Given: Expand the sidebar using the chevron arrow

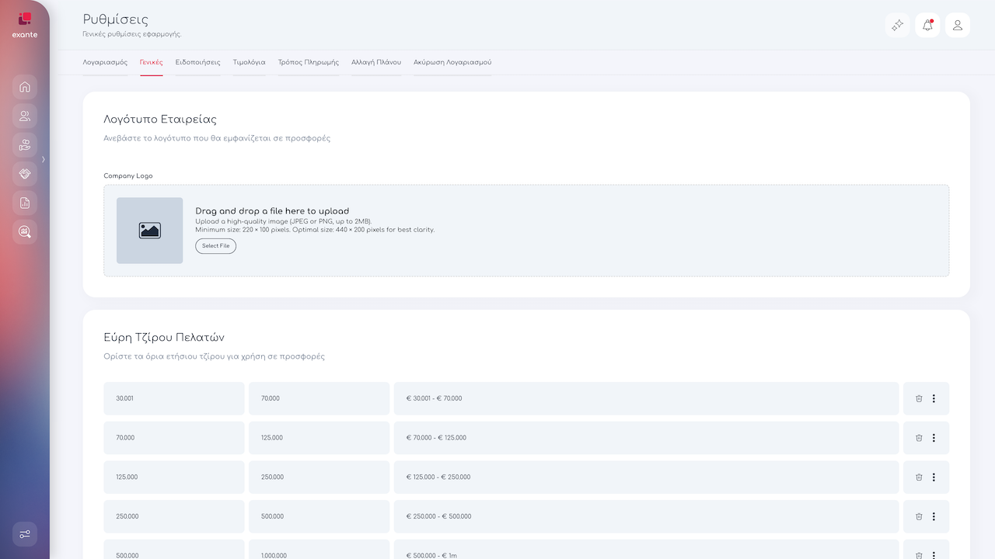Looking at the screenshot, I should pos(44,159).
